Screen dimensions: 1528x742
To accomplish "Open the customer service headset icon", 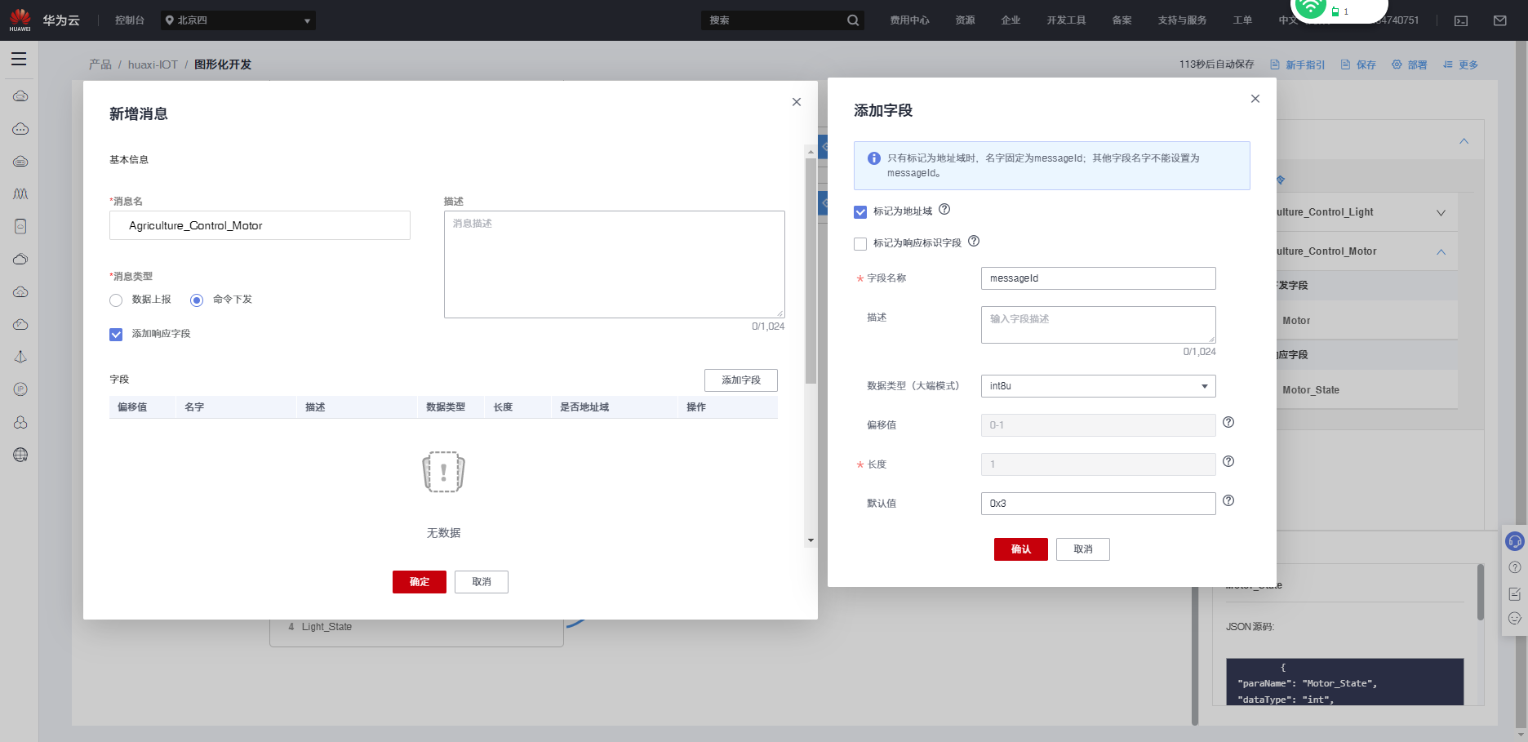I will [1515, 541].
